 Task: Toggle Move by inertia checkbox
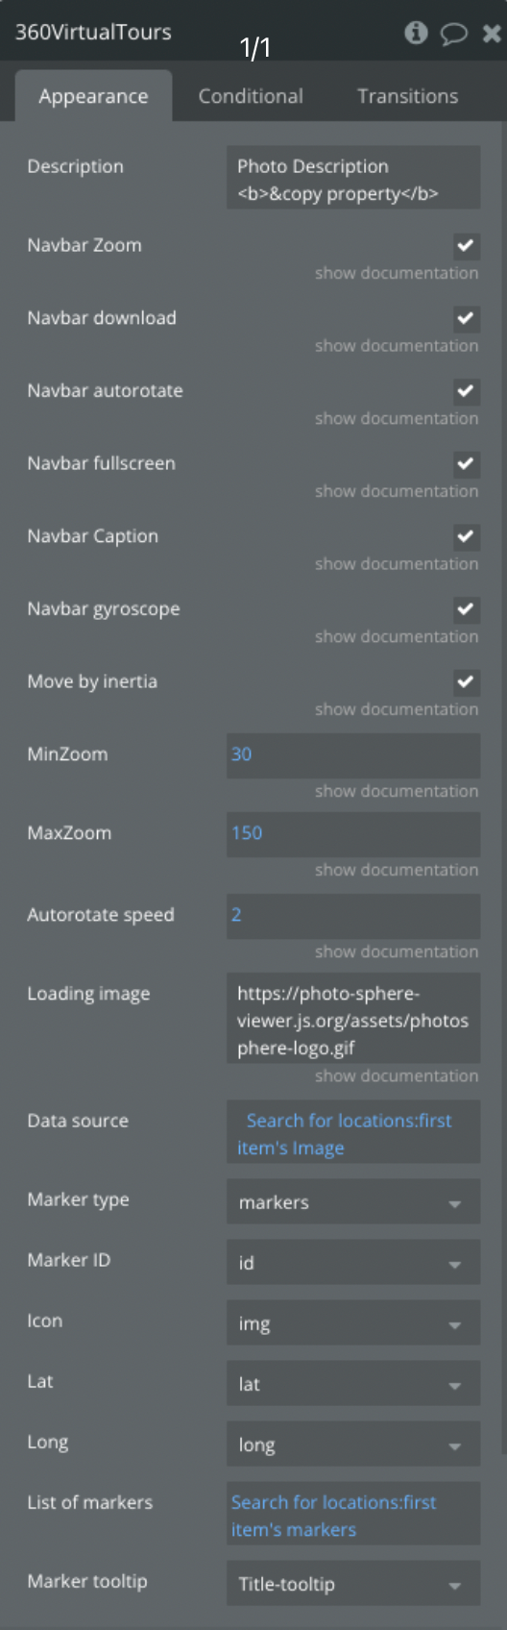466,682
